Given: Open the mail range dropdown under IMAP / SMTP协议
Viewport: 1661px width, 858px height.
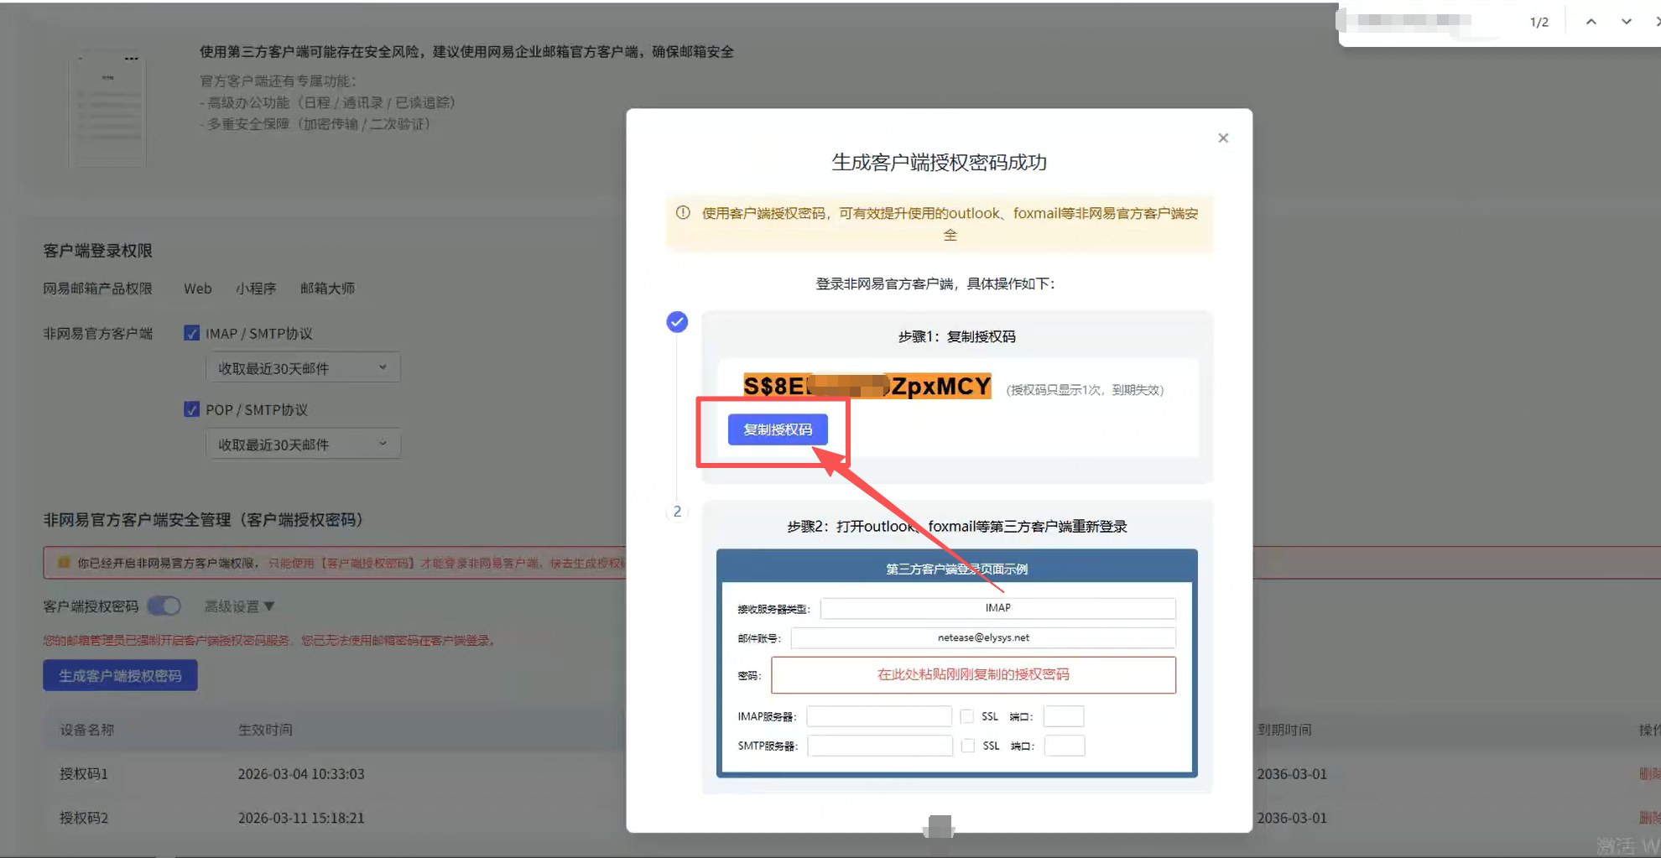Looking at the screenshot, I should tap(303, 368).
